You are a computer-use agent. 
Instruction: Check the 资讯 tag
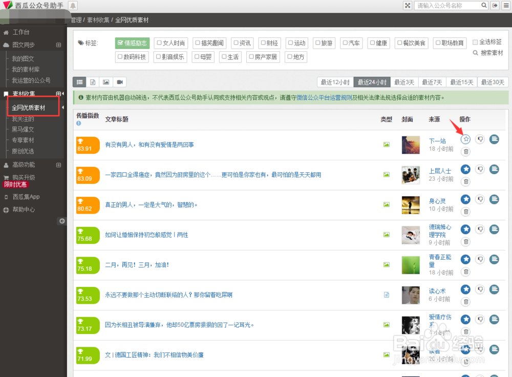pos(242,43)
